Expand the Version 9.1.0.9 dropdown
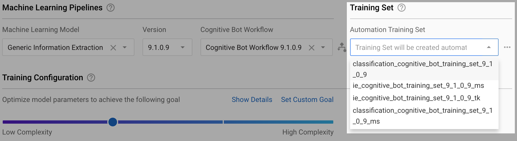Image resolution: width=517 pixels, height=141 pixels. [183, 47]
